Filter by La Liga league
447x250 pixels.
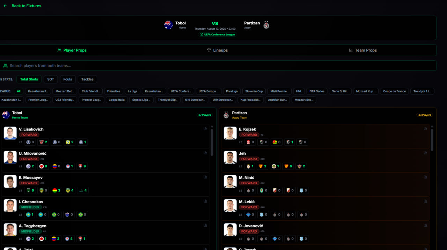(132, 91)
